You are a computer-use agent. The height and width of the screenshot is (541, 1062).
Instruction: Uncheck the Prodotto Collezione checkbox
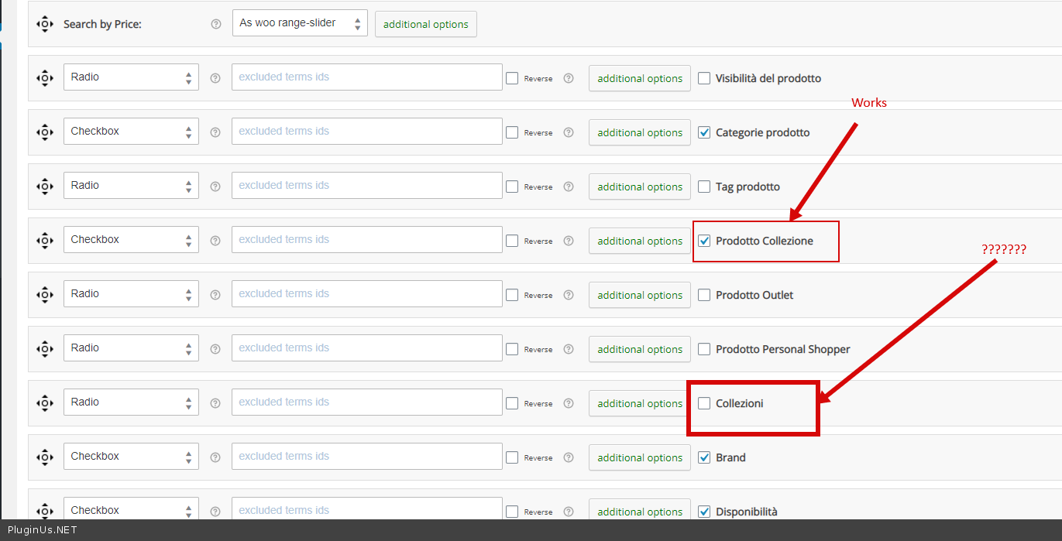pyautogui.click(x=704, y=241)
